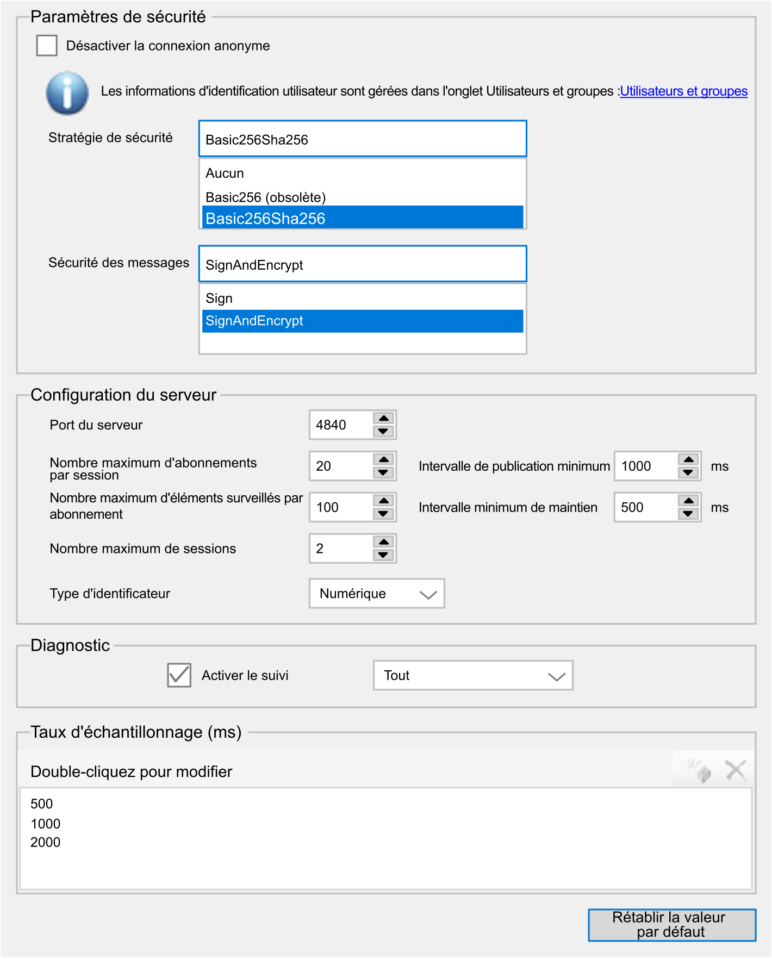Select highlighted SignAndEncrypt list entry

[x=363, y=321]
